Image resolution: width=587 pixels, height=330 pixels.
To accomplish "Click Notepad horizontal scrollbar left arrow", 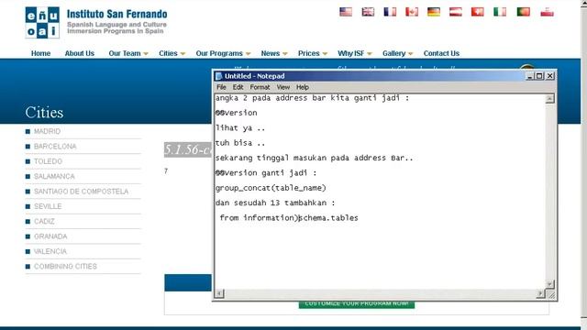I will pos(220,293).
